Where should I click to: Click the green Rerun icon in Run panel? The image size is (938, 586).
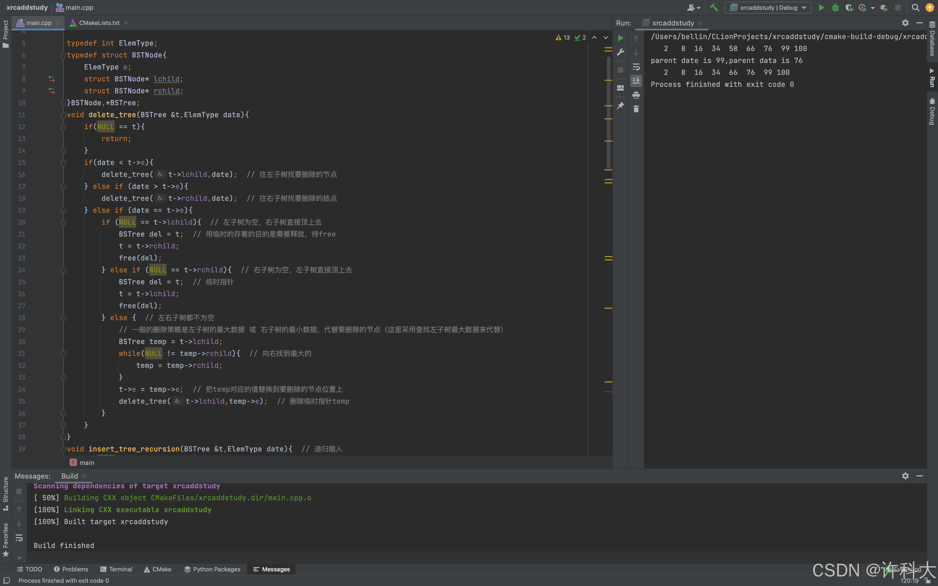click(x=620, y=38)
